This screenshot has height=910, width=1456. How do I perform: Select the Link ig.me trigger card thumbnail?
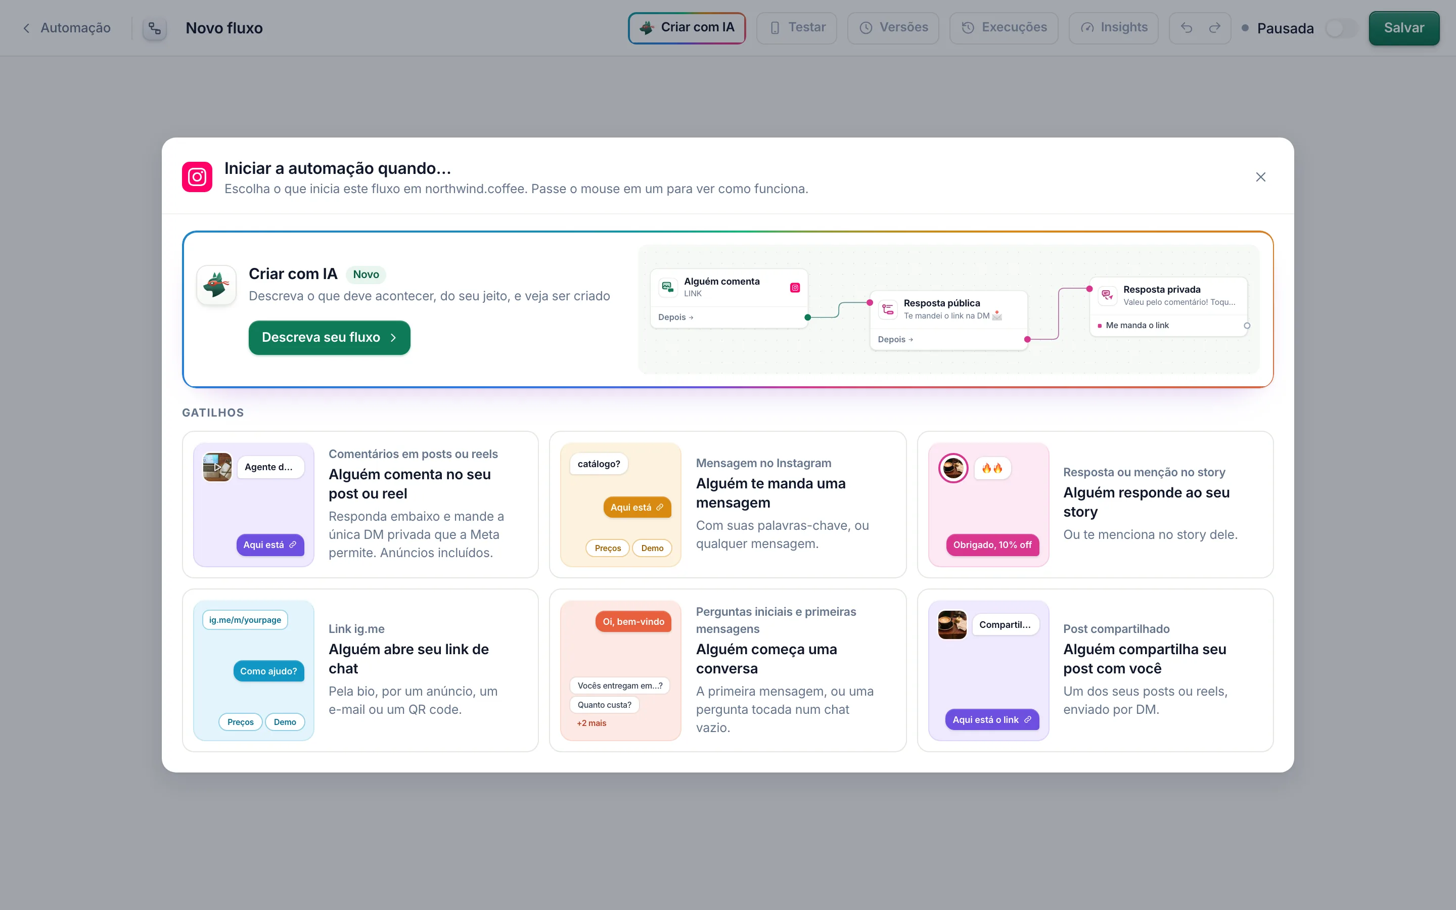pyautogui.click(x=253, y=670)
